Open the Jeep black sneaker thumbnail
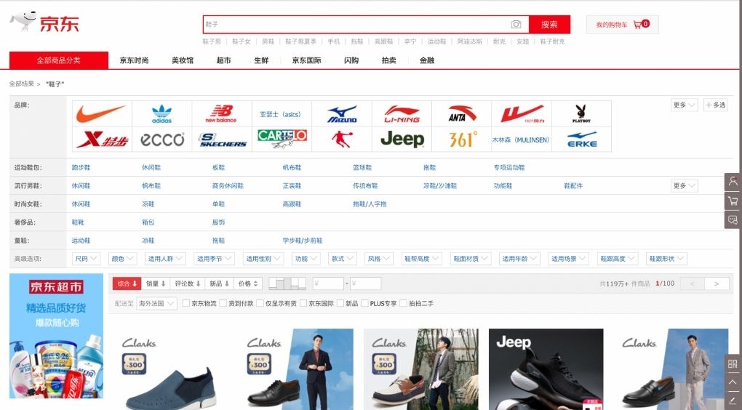This screenshot has width=742, height=410. 546,369
